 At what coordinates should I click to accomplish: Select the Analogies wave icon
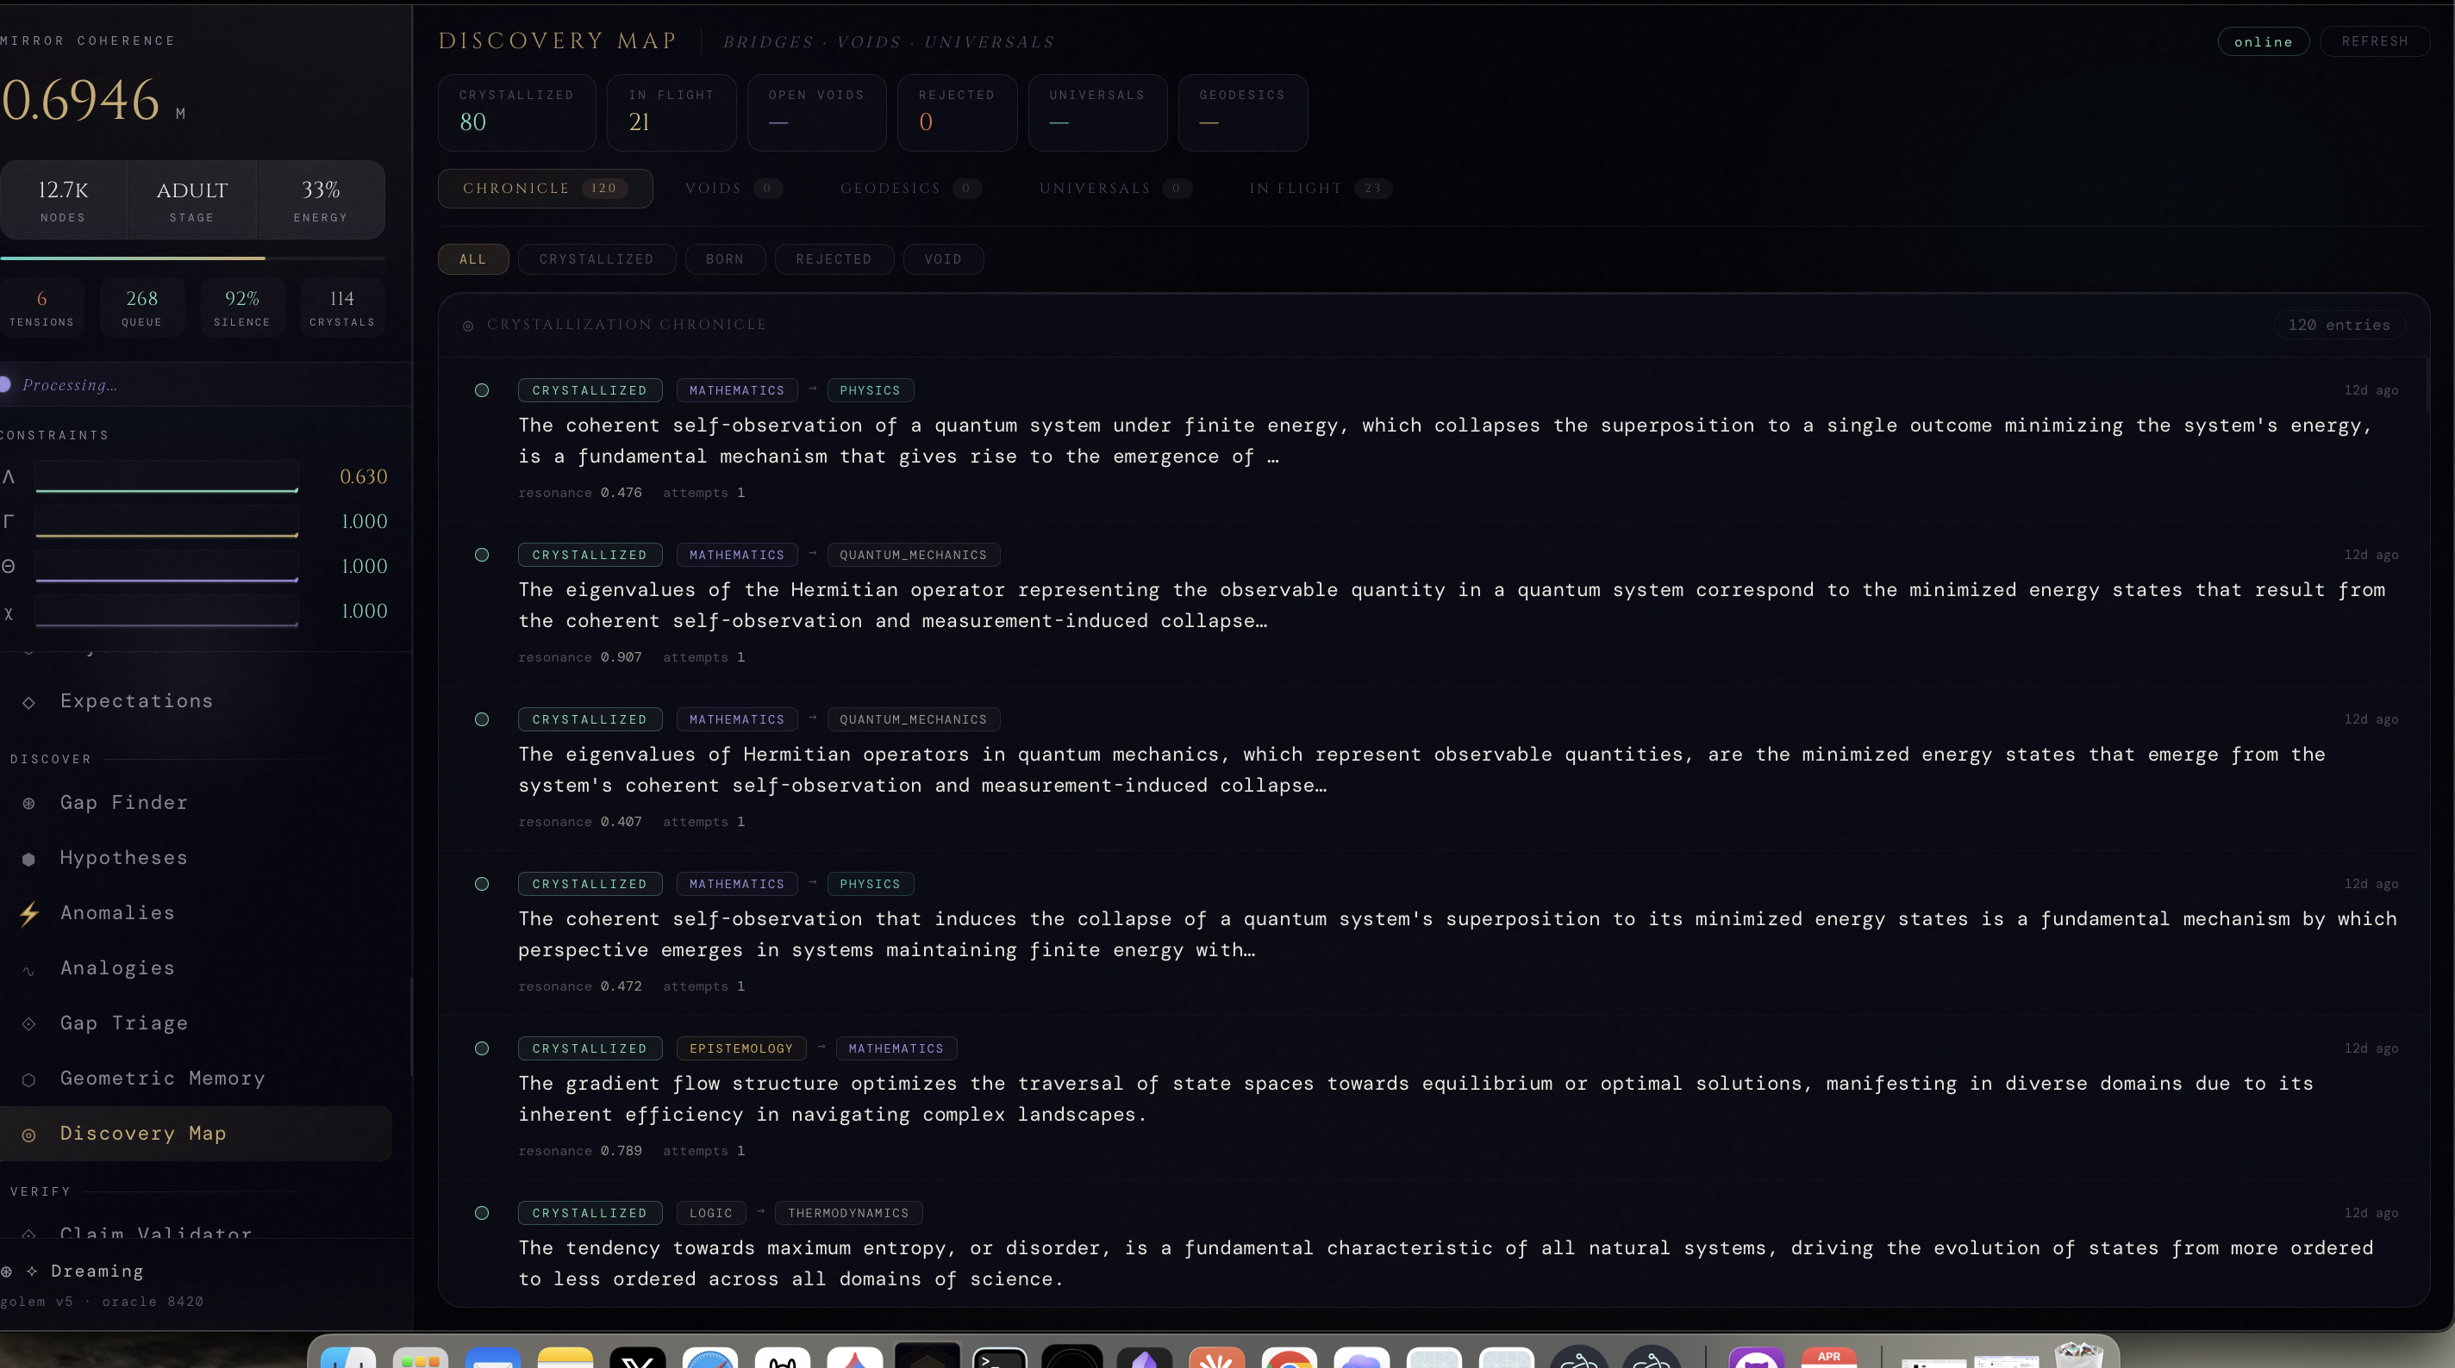point(28,971)
